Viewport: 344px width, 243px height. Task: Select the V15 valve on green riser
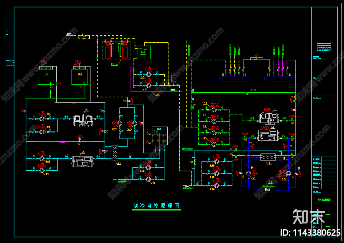[191, 108]
